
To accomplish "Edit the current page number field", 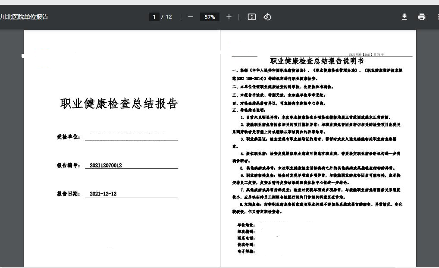I will click(154, 17).
